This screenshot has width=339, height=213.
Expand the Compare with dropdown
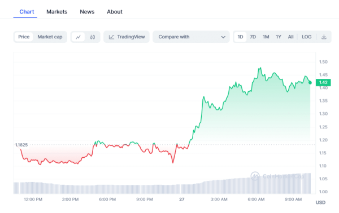click(x=191, y=37)
